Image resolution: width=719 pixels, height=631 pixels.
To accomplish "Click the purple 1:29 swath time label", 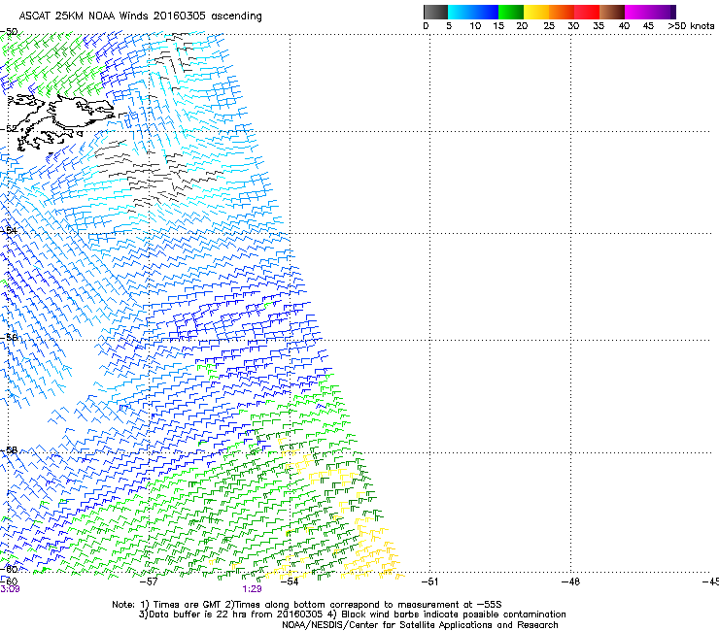I will [253, 589].
